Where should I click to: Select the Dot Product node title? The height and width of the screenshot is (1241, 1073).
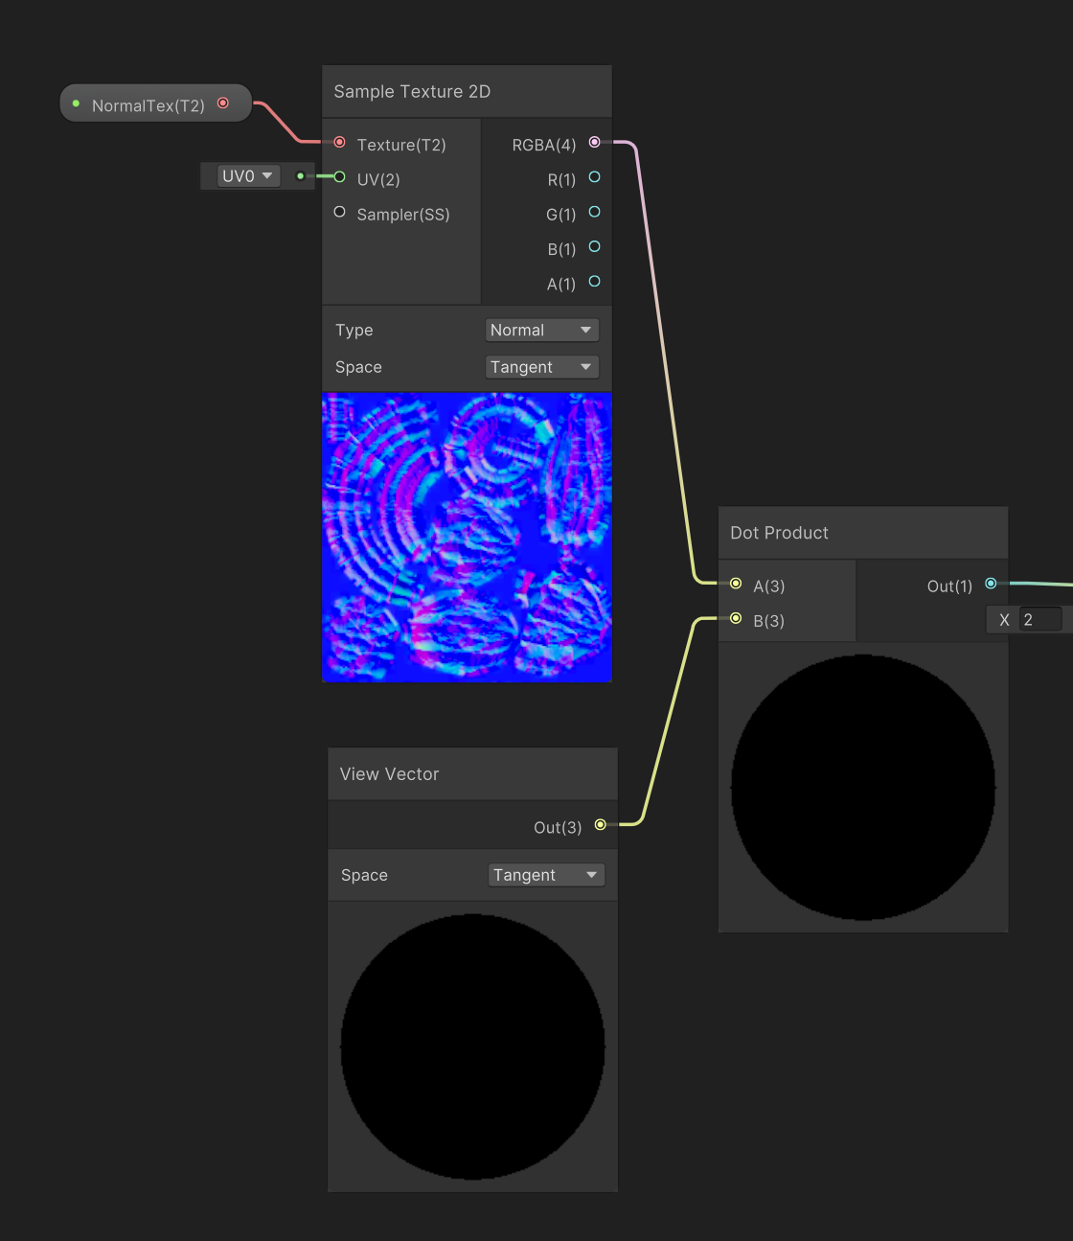(779, 533)
